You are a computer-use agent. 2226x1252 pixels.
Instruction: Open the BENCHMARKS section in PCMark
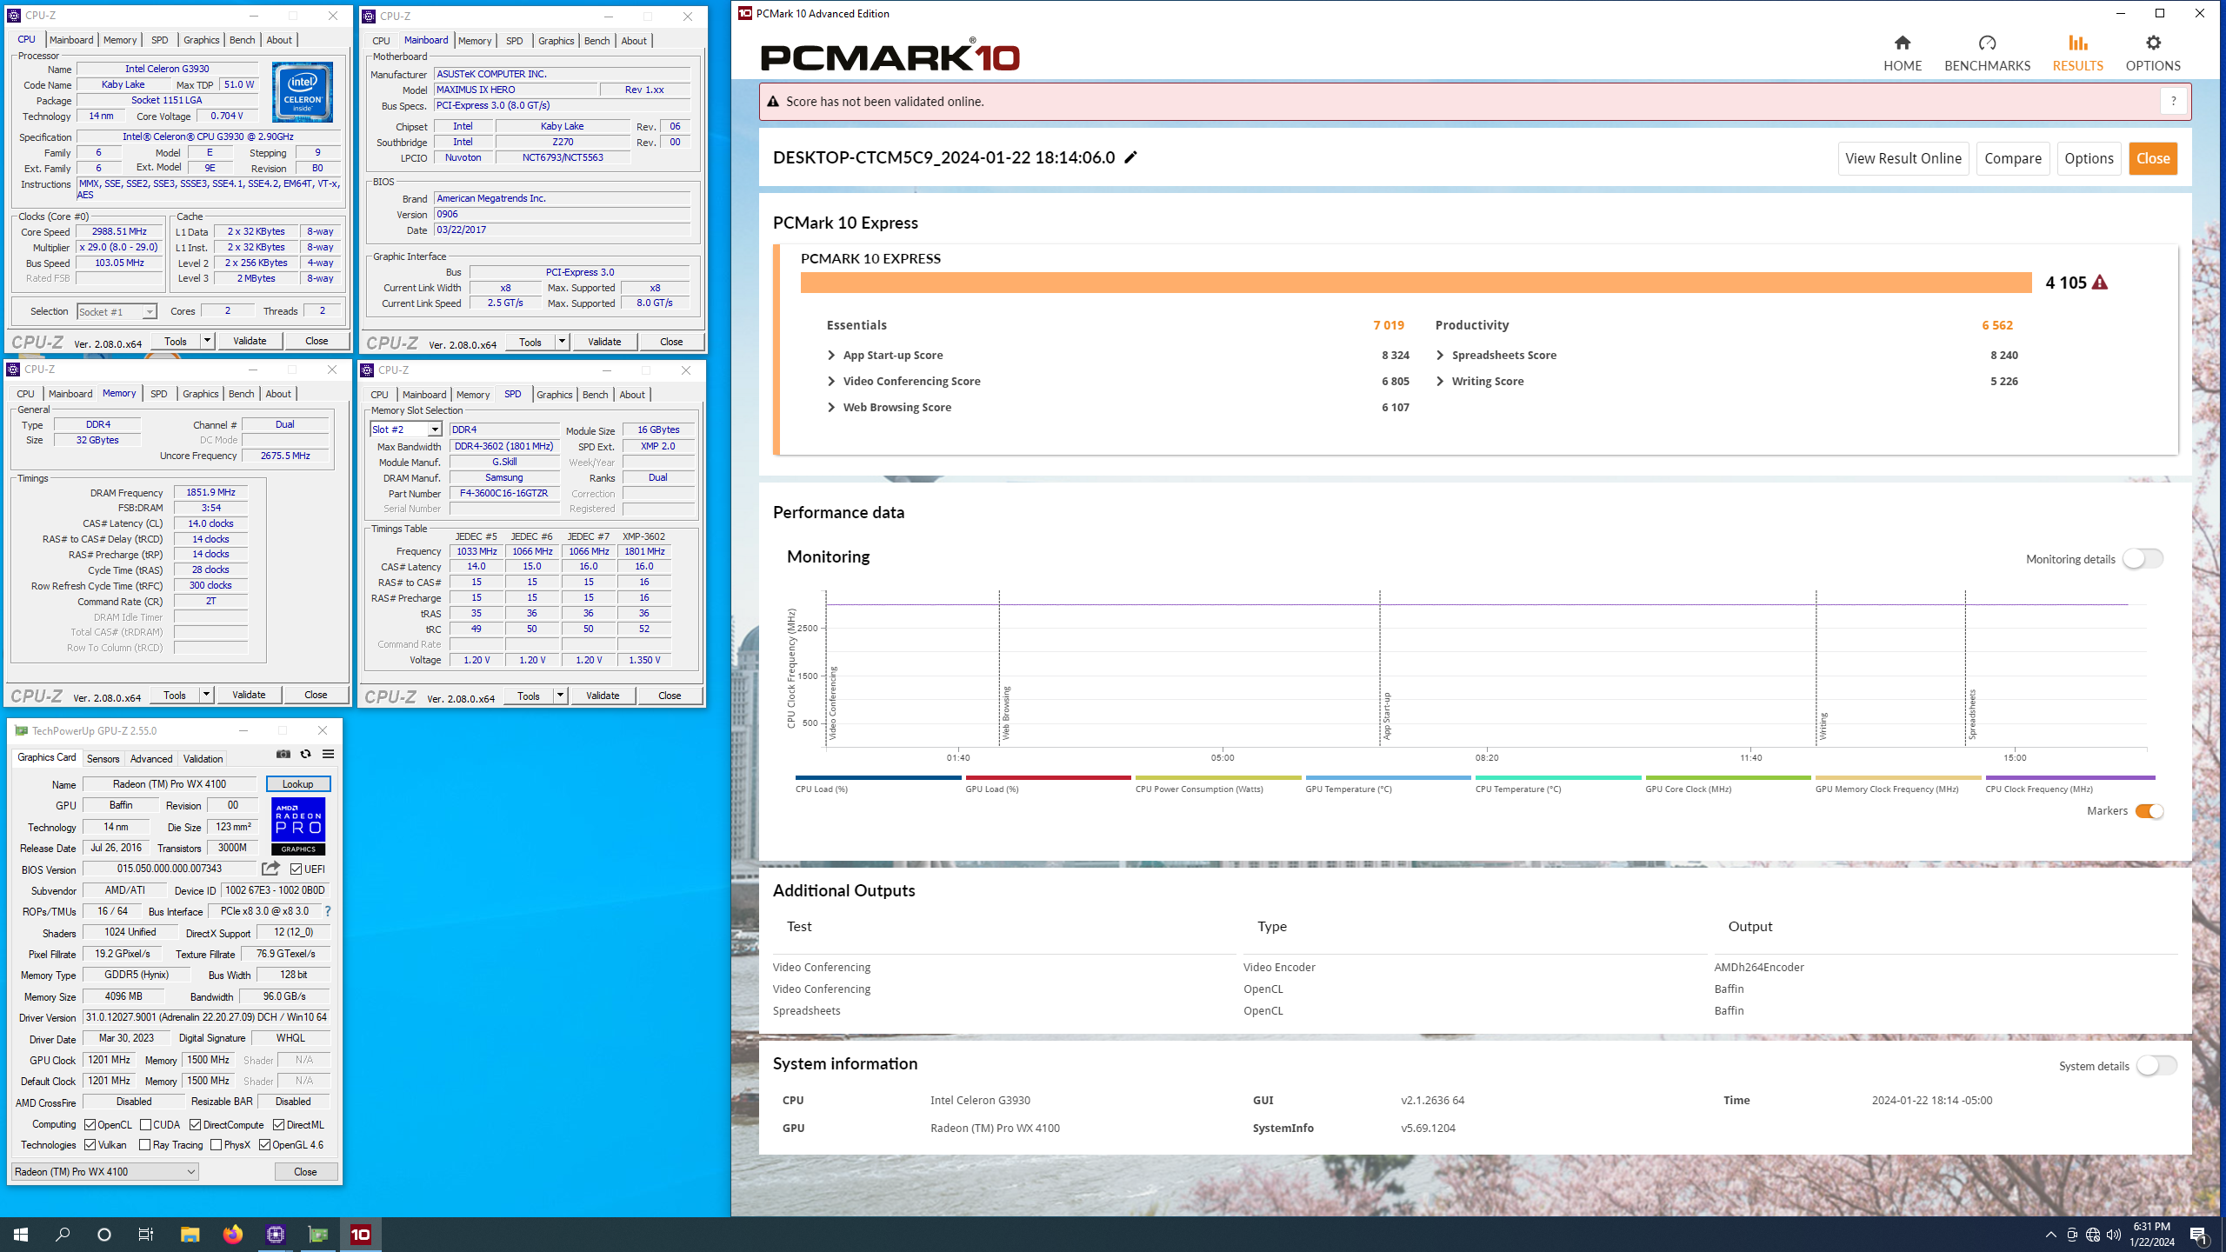tap(1987, 54)
